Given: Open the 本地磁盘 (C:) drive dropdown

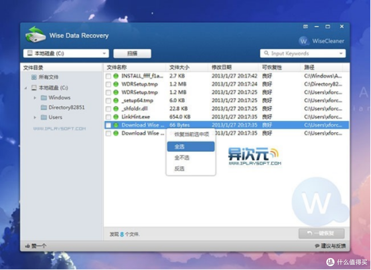Looking at the screenshot, I should (x=66, y=53).
